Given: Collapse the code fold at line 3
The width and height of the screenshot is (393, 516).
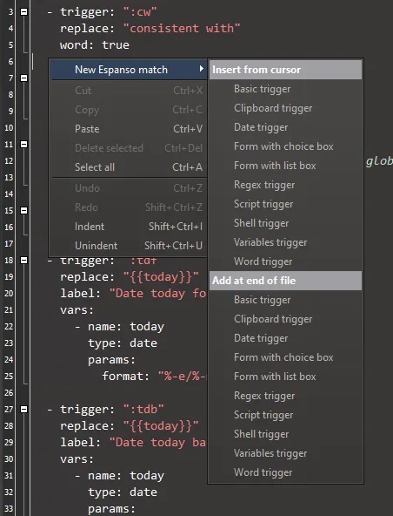Looking at the screenshot, I should pyautogui.click(x=24, y=12).
